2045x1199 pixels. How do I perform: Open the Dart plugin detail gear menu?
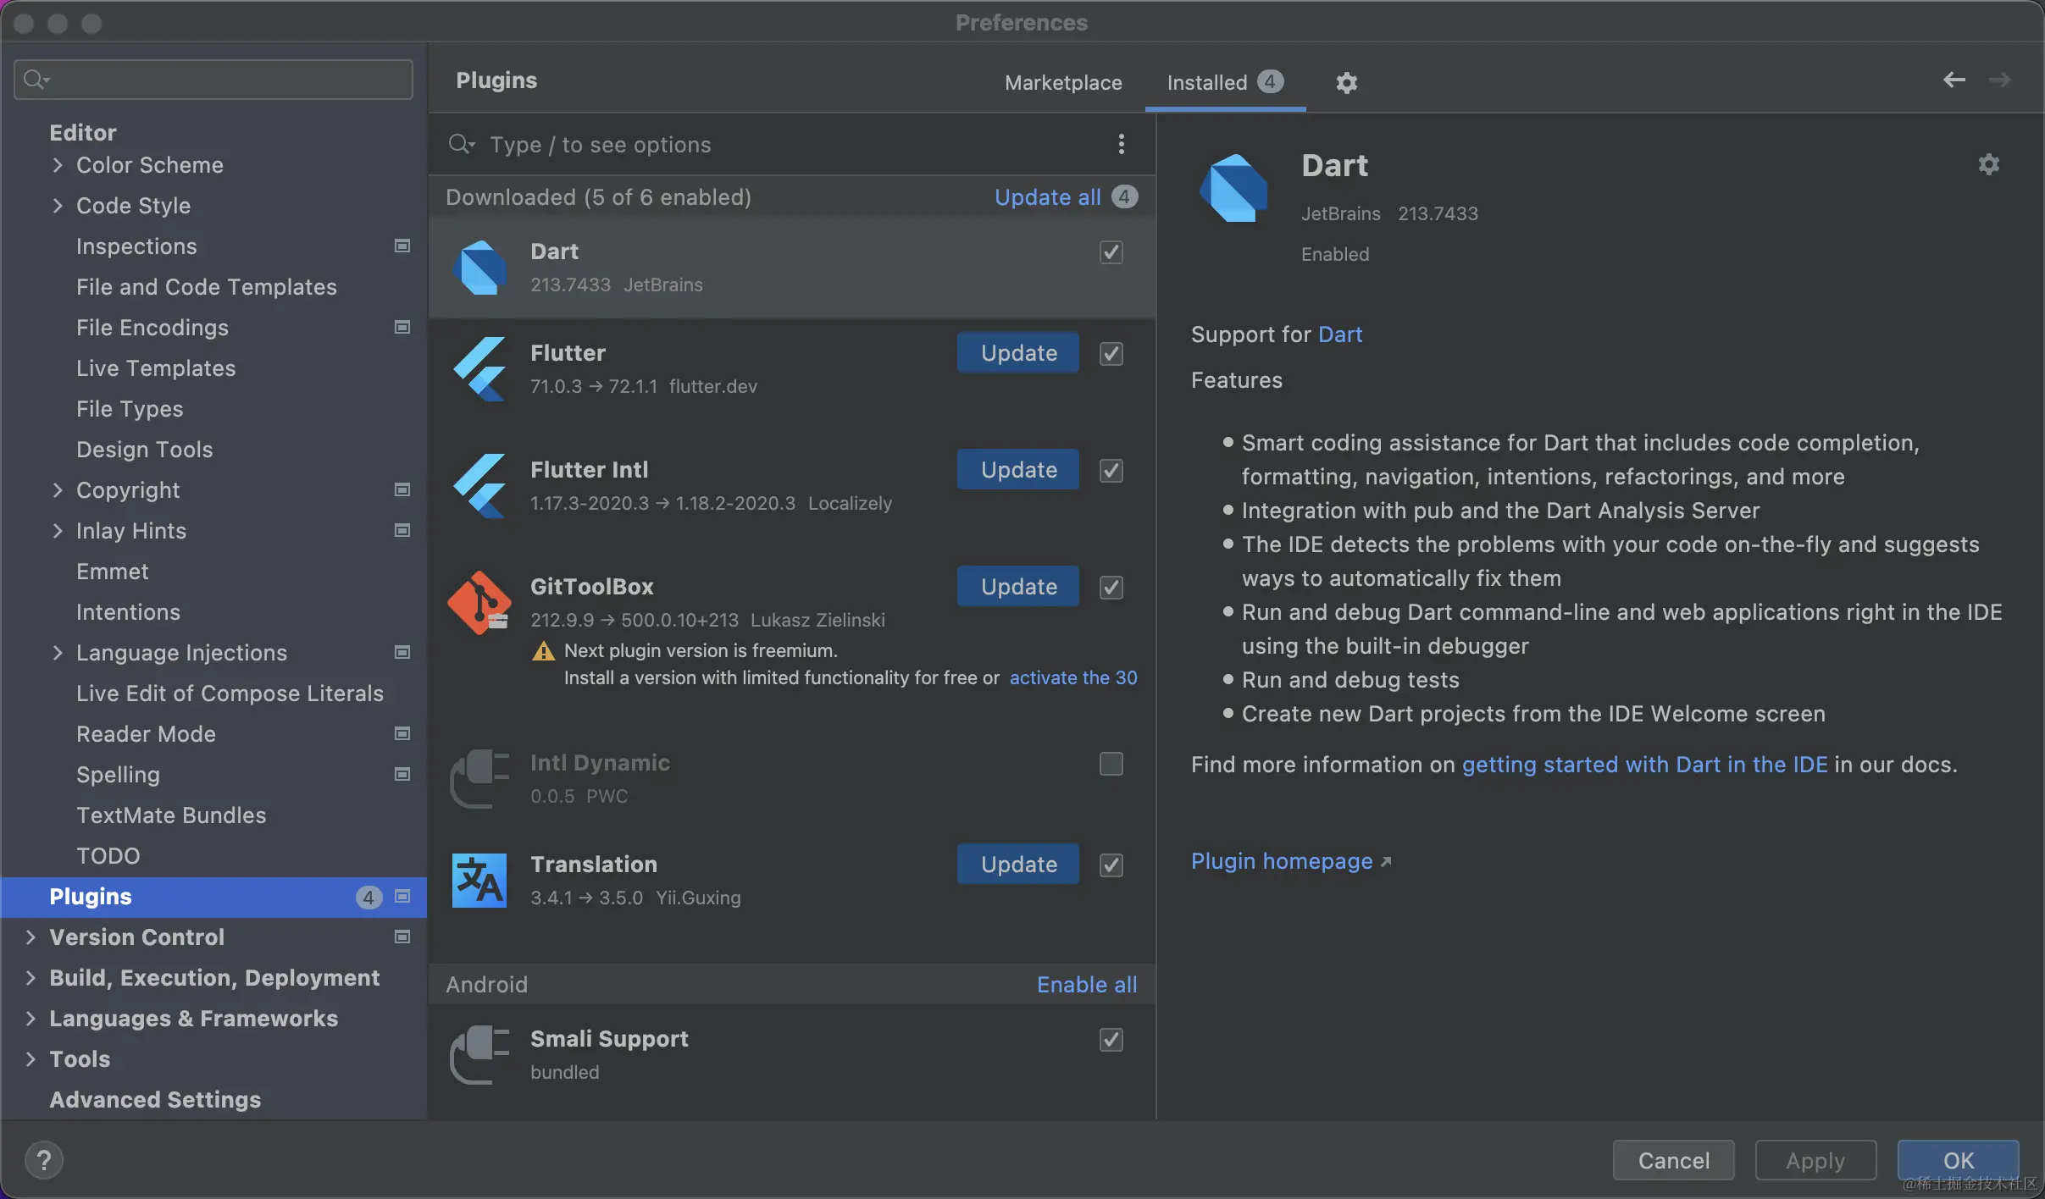point(1988,164)
